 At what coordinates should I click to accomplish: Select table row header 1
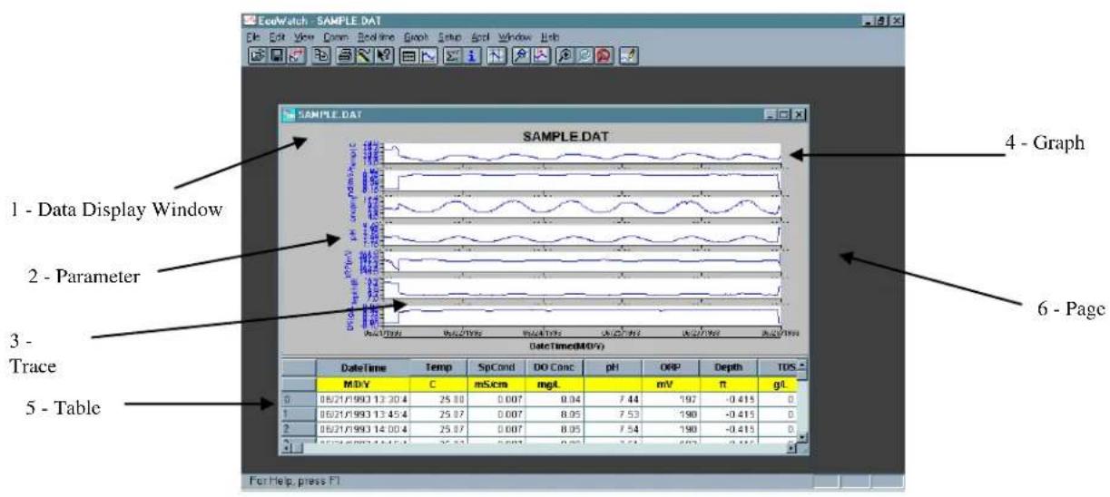click(298, 413)
